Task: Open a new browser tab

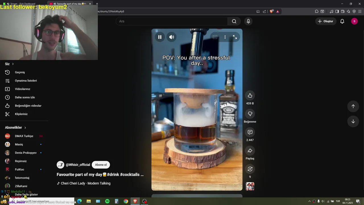Action: (97, 4)
